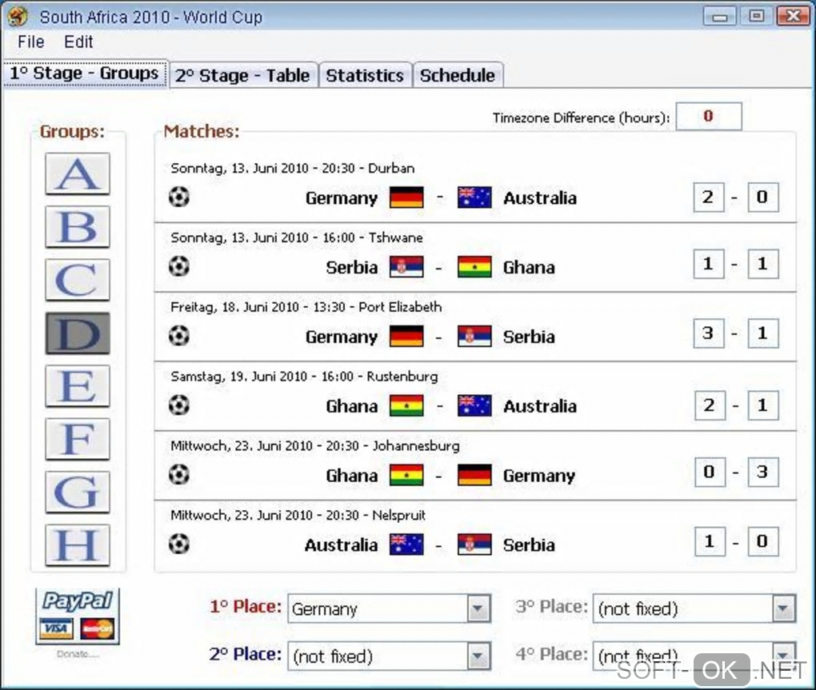
Task: Click the Serbia flag in the Nelspruit match
Action: coord(474,544)
